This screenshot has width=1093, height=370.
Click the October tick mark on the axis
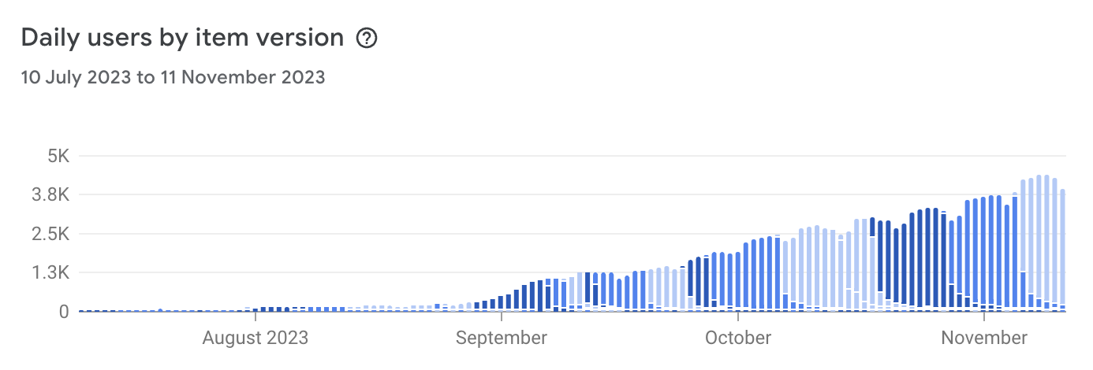click(738, 316)
